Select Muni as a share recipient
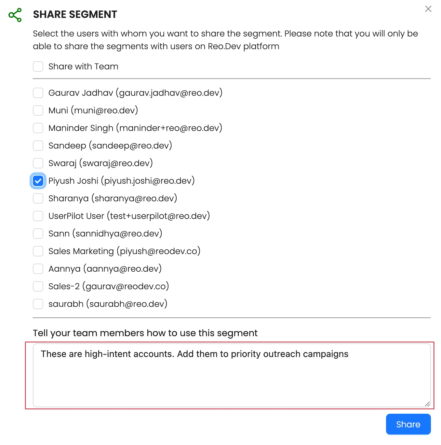This screenshot has height=445, width=441. tap(38, 110)
